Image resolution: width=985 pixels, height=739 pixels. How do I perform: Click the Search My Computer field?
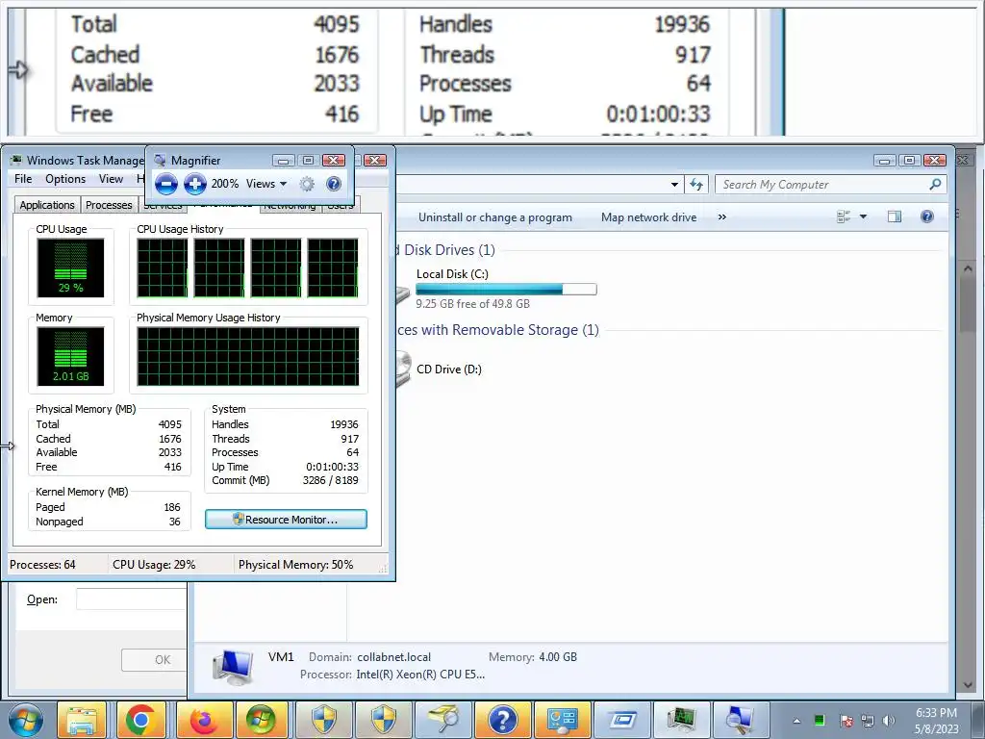[x=821, y=185]
